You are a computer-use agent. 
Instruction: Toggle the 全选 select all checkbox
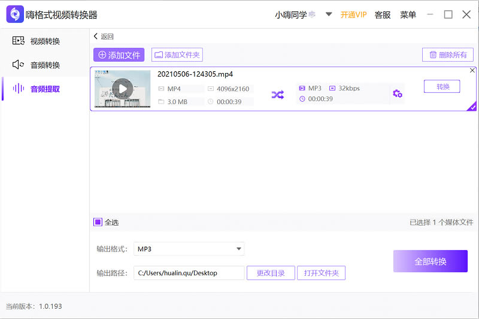point(98,222)
